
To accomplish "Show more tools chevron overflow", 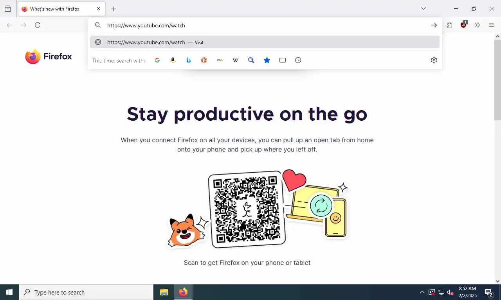I will pyautogui.click(x=478, y=25).
